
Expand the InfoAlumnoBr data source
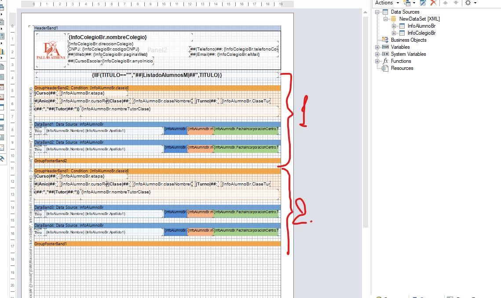point(394,26)
